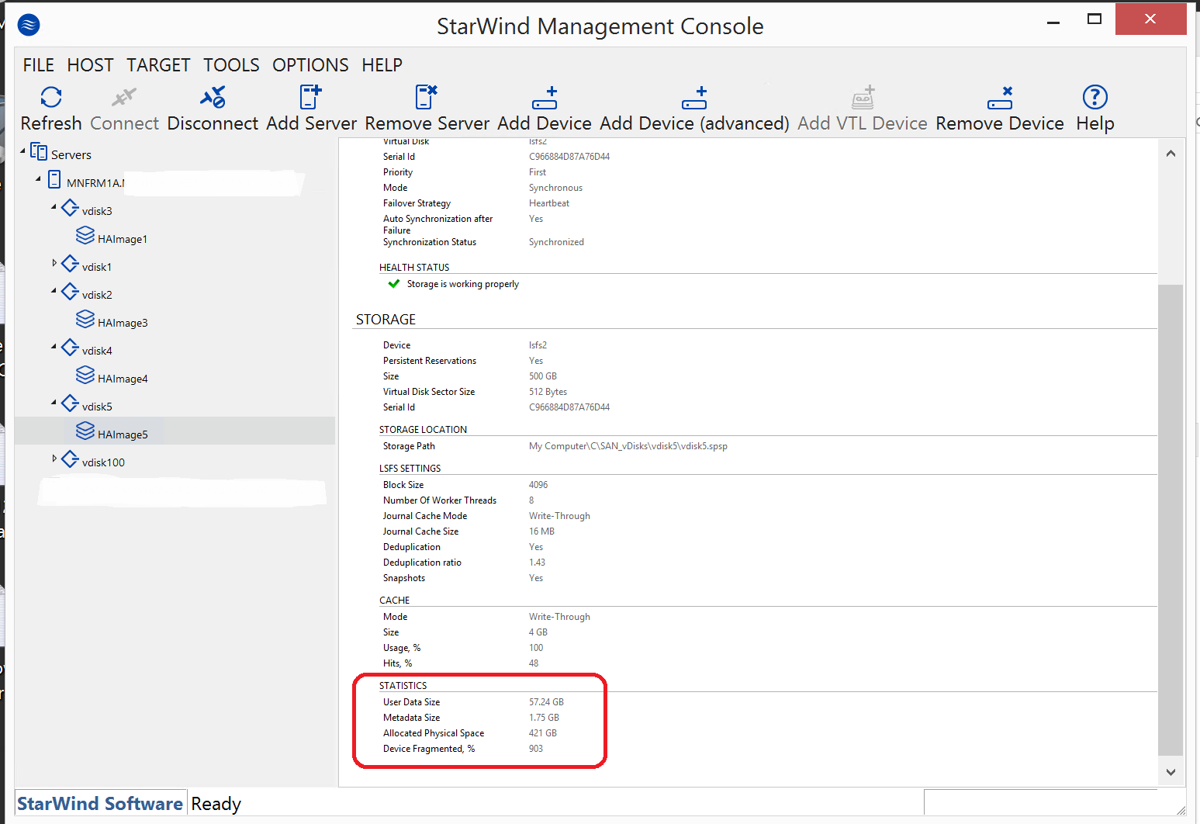Select the vdisk5 target icon
The height and width of the screenshot is (824, 1200).
70,403
